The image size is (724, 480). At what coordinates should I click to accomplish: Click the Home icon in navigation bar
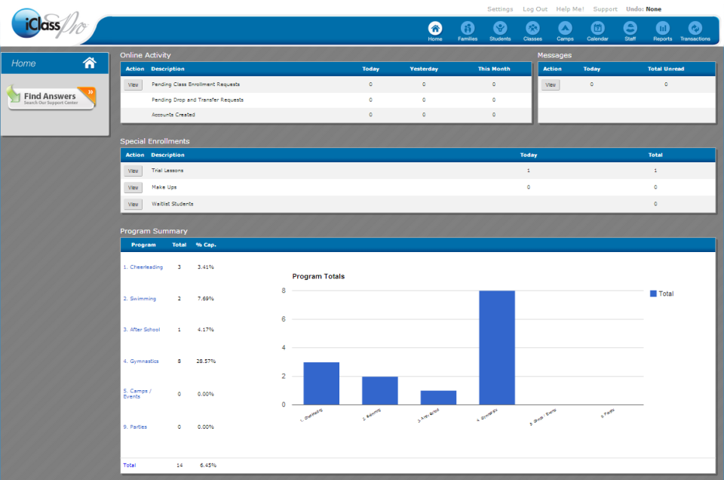(435, 28)
